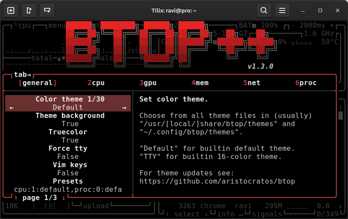Go to next options page with down arrow
The image size is (348, 219).
[64, 198]
